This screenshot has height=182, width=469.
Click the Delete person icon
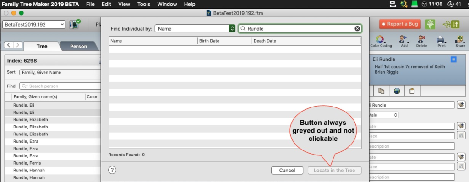[x=421, y=41]
